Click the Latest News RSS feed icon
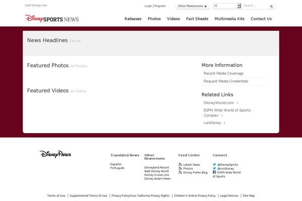 coord(180,164)
